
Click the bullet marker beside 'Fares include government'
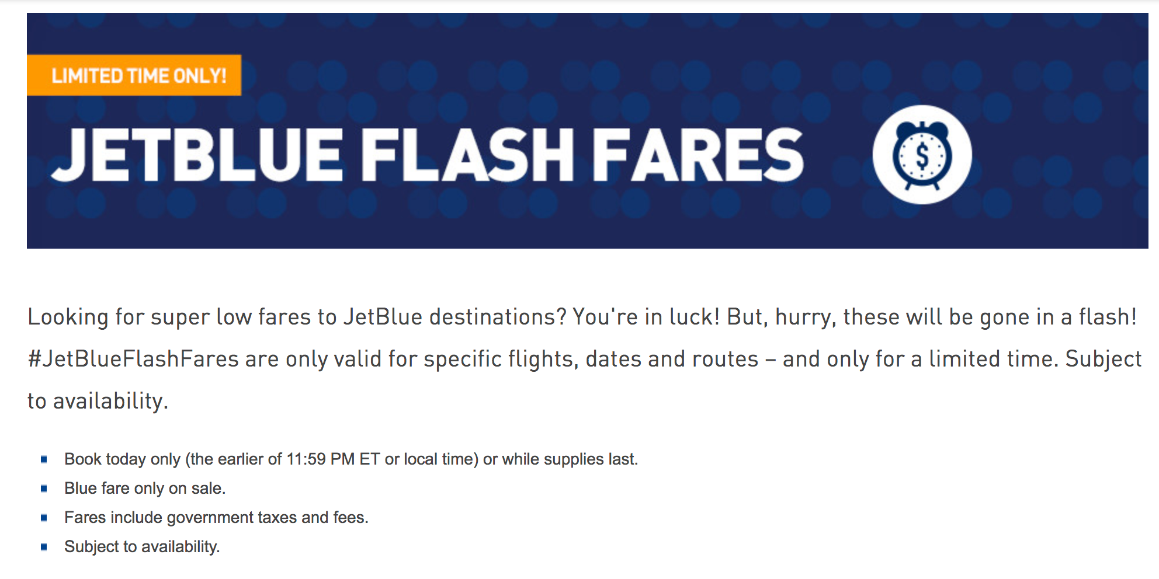[x=44, y=518]
